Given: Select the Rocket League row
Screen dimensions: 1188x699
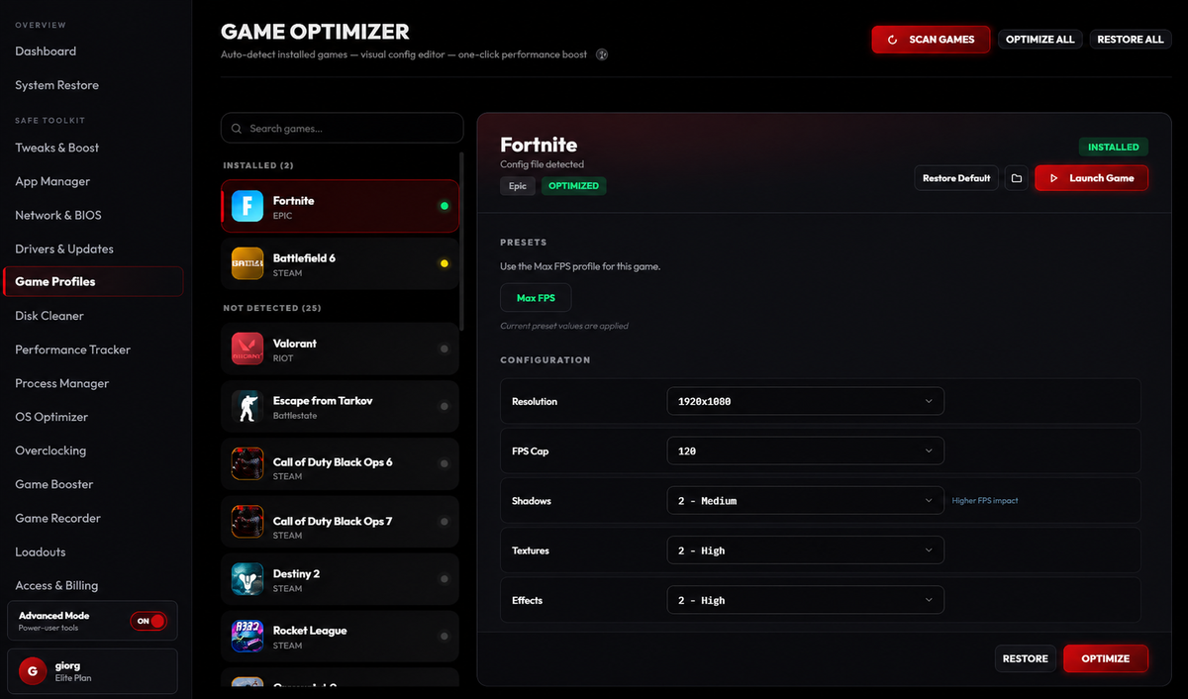Looking at the screenshot, I should (341, 637).
